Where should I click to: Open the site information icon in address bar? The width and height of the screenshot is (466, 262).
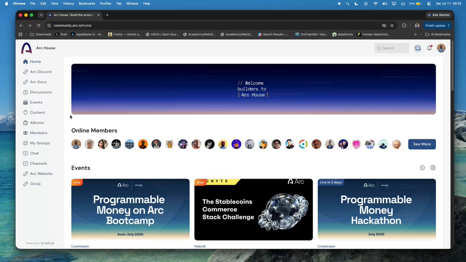(x=49, y=26)
